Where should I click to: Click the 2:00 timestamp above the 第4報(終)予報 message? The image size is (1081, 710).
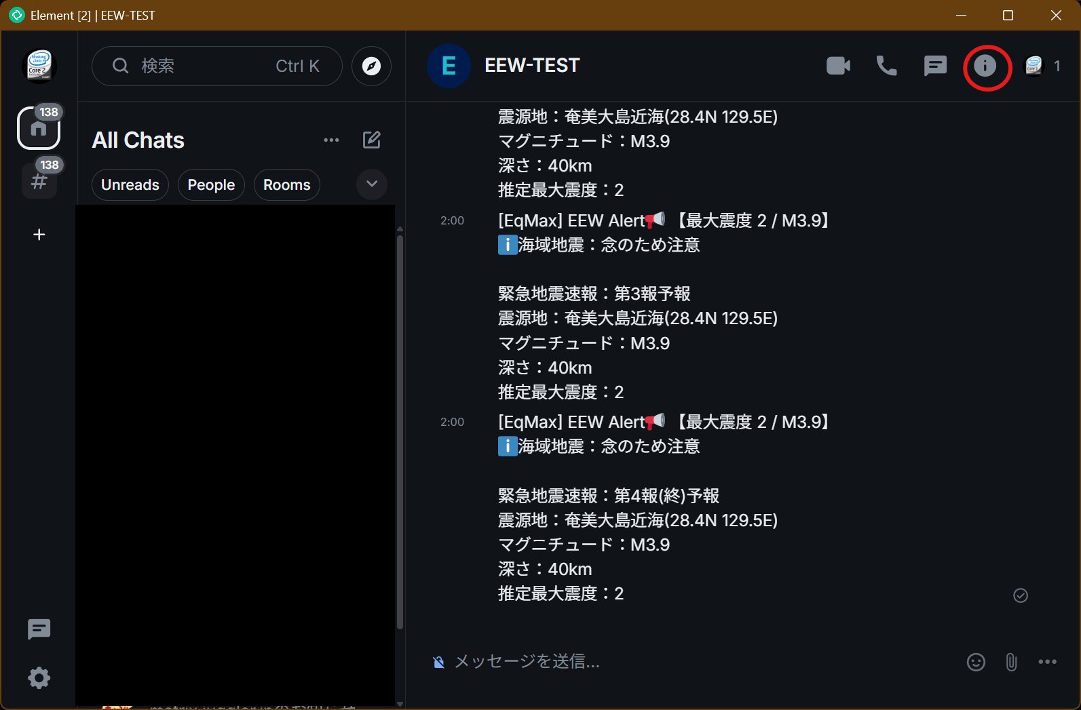coord(452,422)
